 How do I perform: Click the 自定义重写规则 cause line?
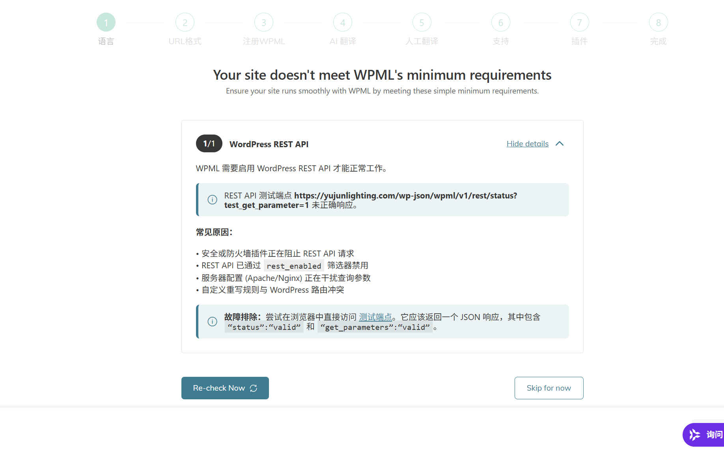[x=270, y=290]
